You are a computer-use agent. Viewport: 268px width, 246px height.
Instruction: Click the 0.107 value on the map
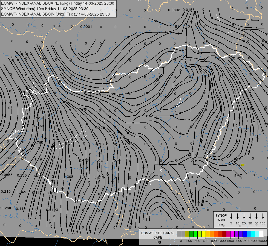click(41, 59)
